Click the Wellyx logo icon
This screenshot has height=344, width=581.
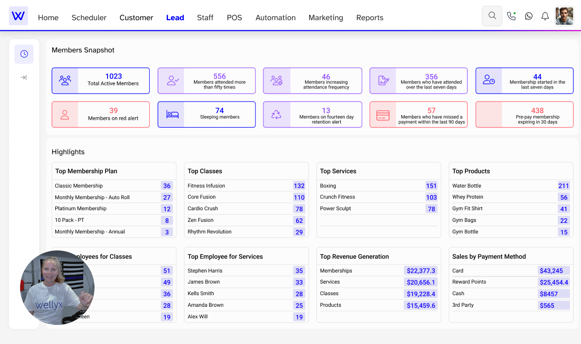point(18,16)
